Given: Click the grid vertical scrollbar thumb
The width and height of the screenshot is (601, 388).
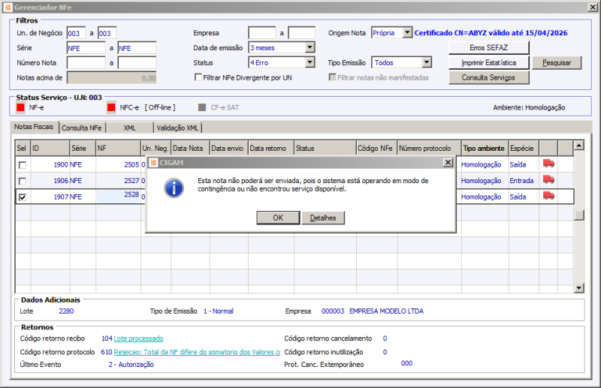Looking at the screenshot, I should 578,215.
